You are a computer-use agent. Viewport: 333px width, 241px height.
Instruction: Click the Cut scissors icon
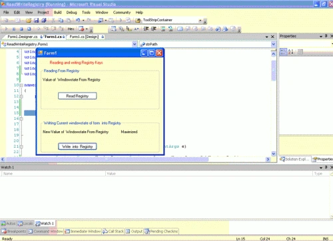(x=53, y=21)
